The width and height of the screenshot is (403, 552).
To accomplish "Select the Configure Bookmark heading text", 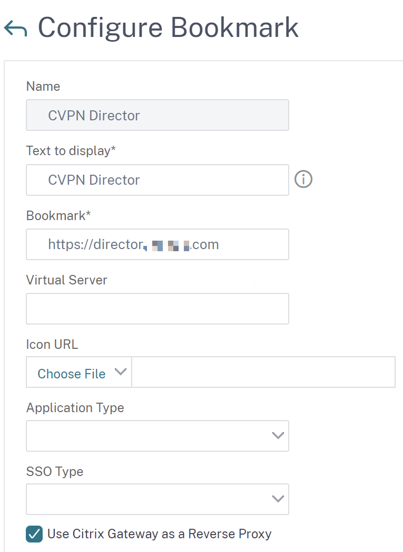I will (168, 28).
